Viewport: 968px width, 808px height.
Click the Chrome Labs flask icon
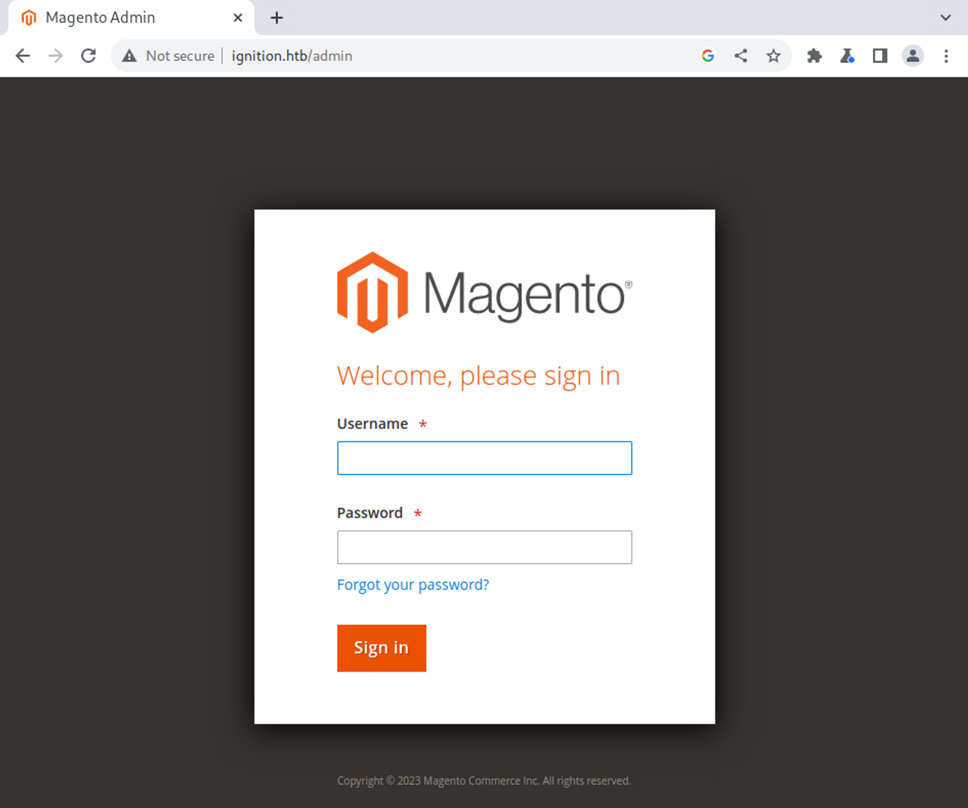[847, 56]
